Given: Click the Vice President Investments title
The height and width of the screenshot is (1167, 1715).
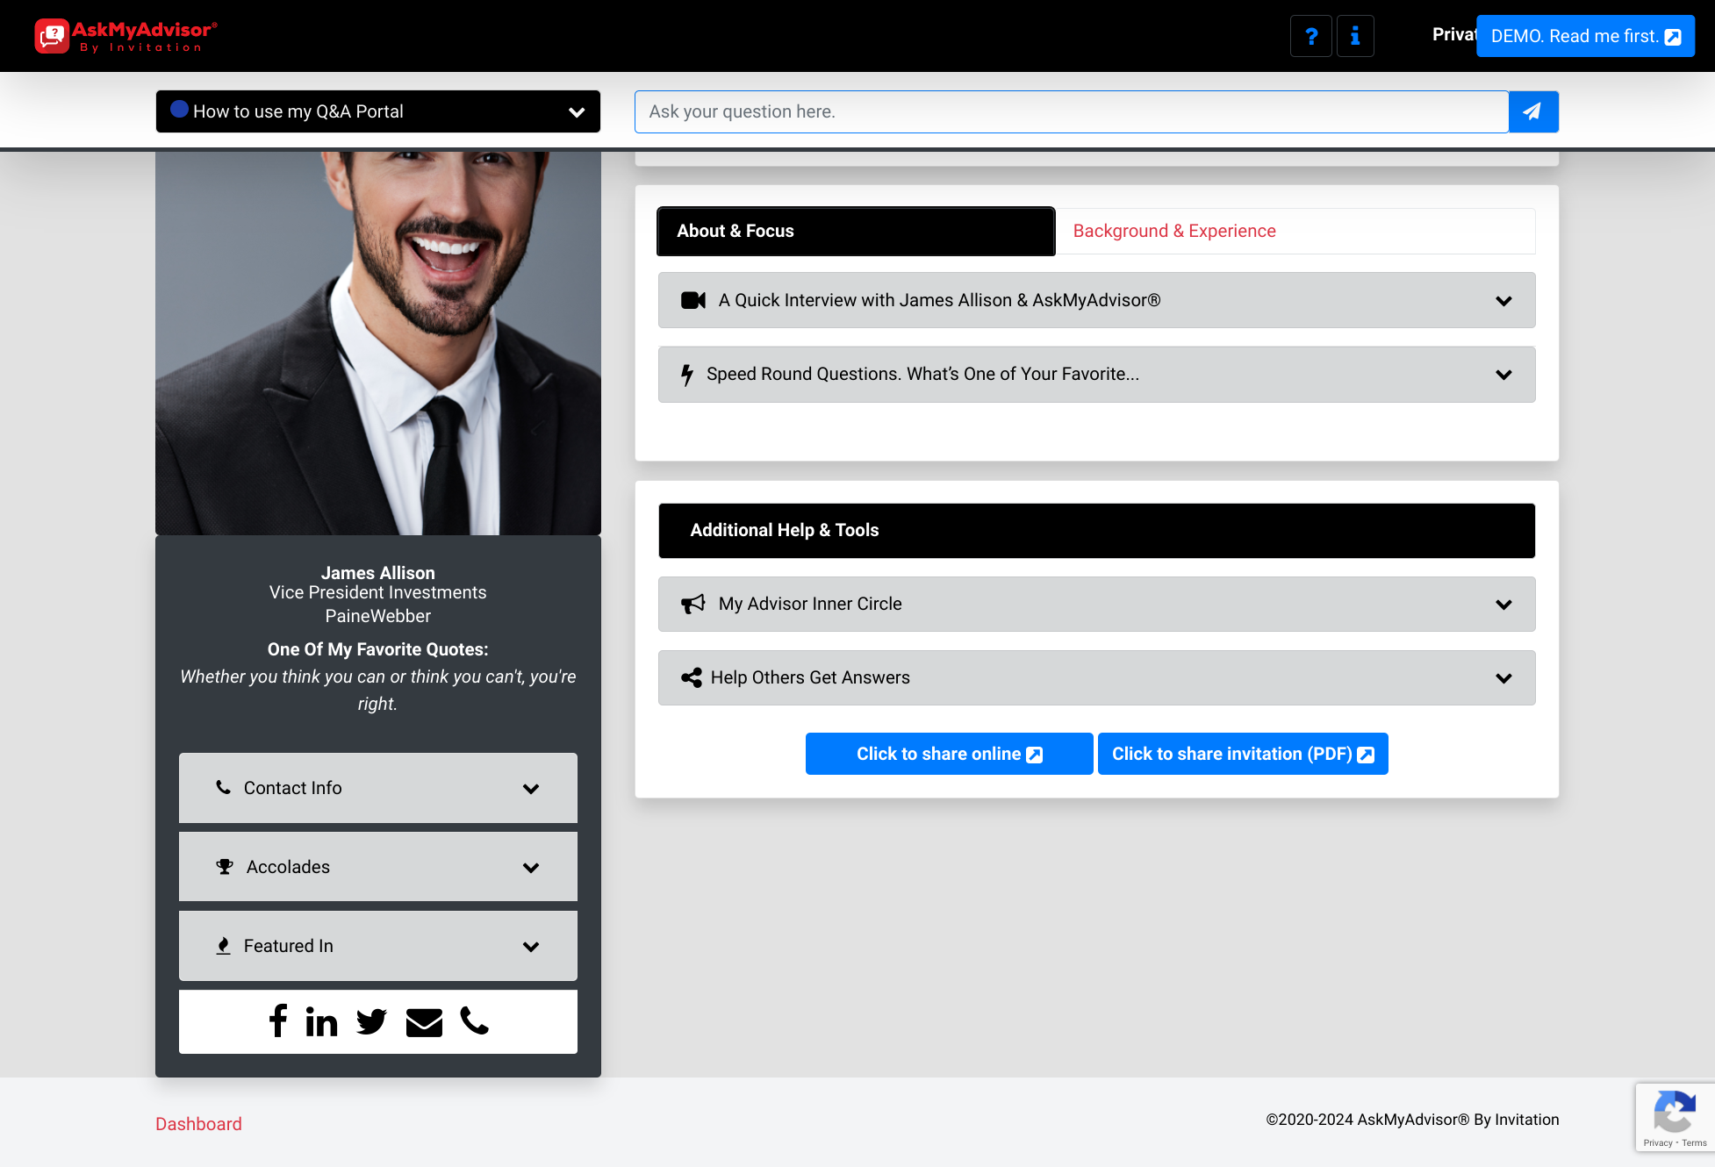Looking at the screenshot, I should click(x=378, y=592).
